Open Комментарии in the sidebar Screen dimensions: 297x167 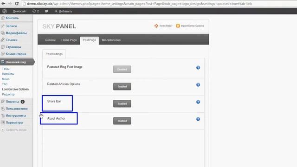coord(16,54)
